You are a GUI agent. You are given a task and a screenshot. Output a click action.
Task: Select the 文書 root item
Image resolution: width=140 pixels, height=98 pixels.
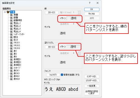12,12
